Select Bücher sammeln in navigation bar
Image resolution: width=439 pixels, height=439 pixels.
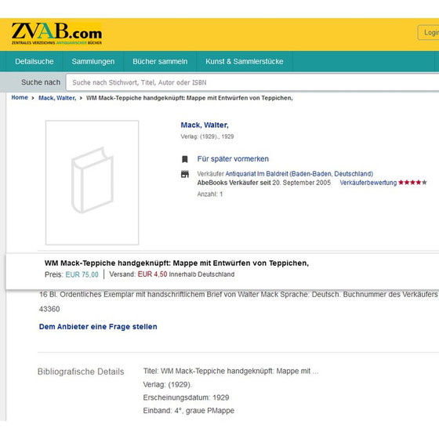coord(160,62)
